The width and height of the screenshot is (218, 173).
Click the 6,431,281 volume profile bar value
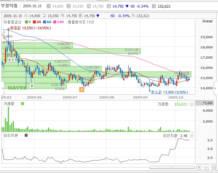pos(92,68)
